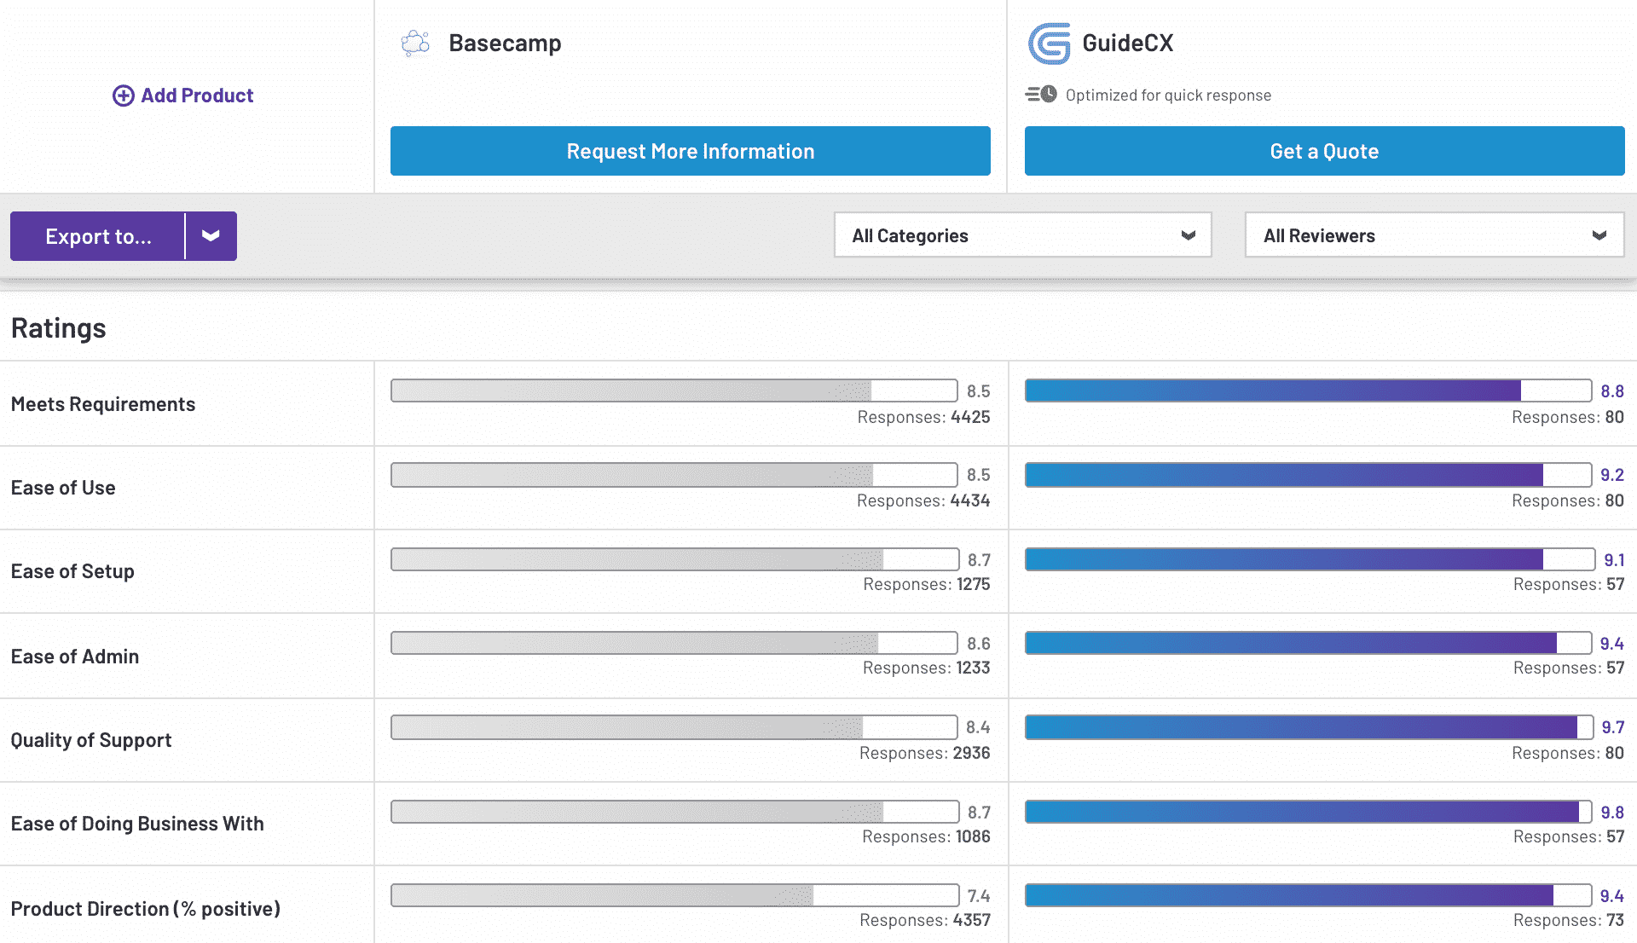Expand the Export to arrow dropdown

211,236
